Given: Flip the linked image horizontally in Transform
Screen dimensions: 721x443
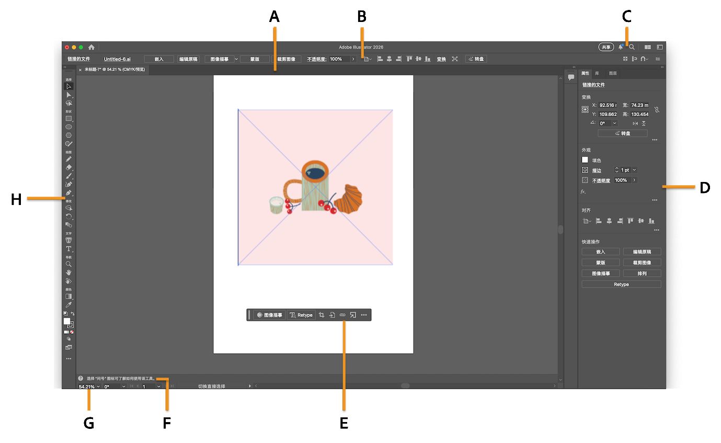Looking at the screenshot, I should click(635, 123).
